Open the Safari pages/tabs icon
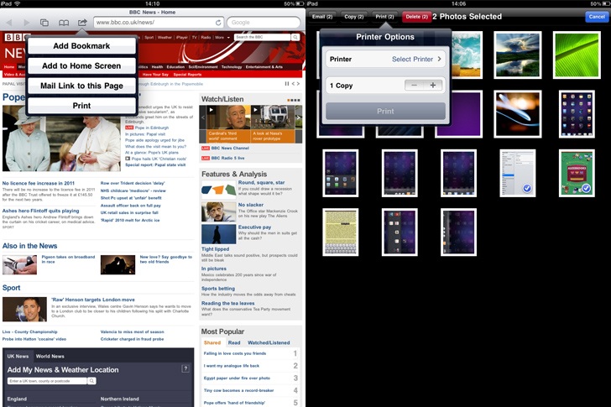The height and width of the screenshot is (407, 611). pyautogui.click(x=44, y=23)
